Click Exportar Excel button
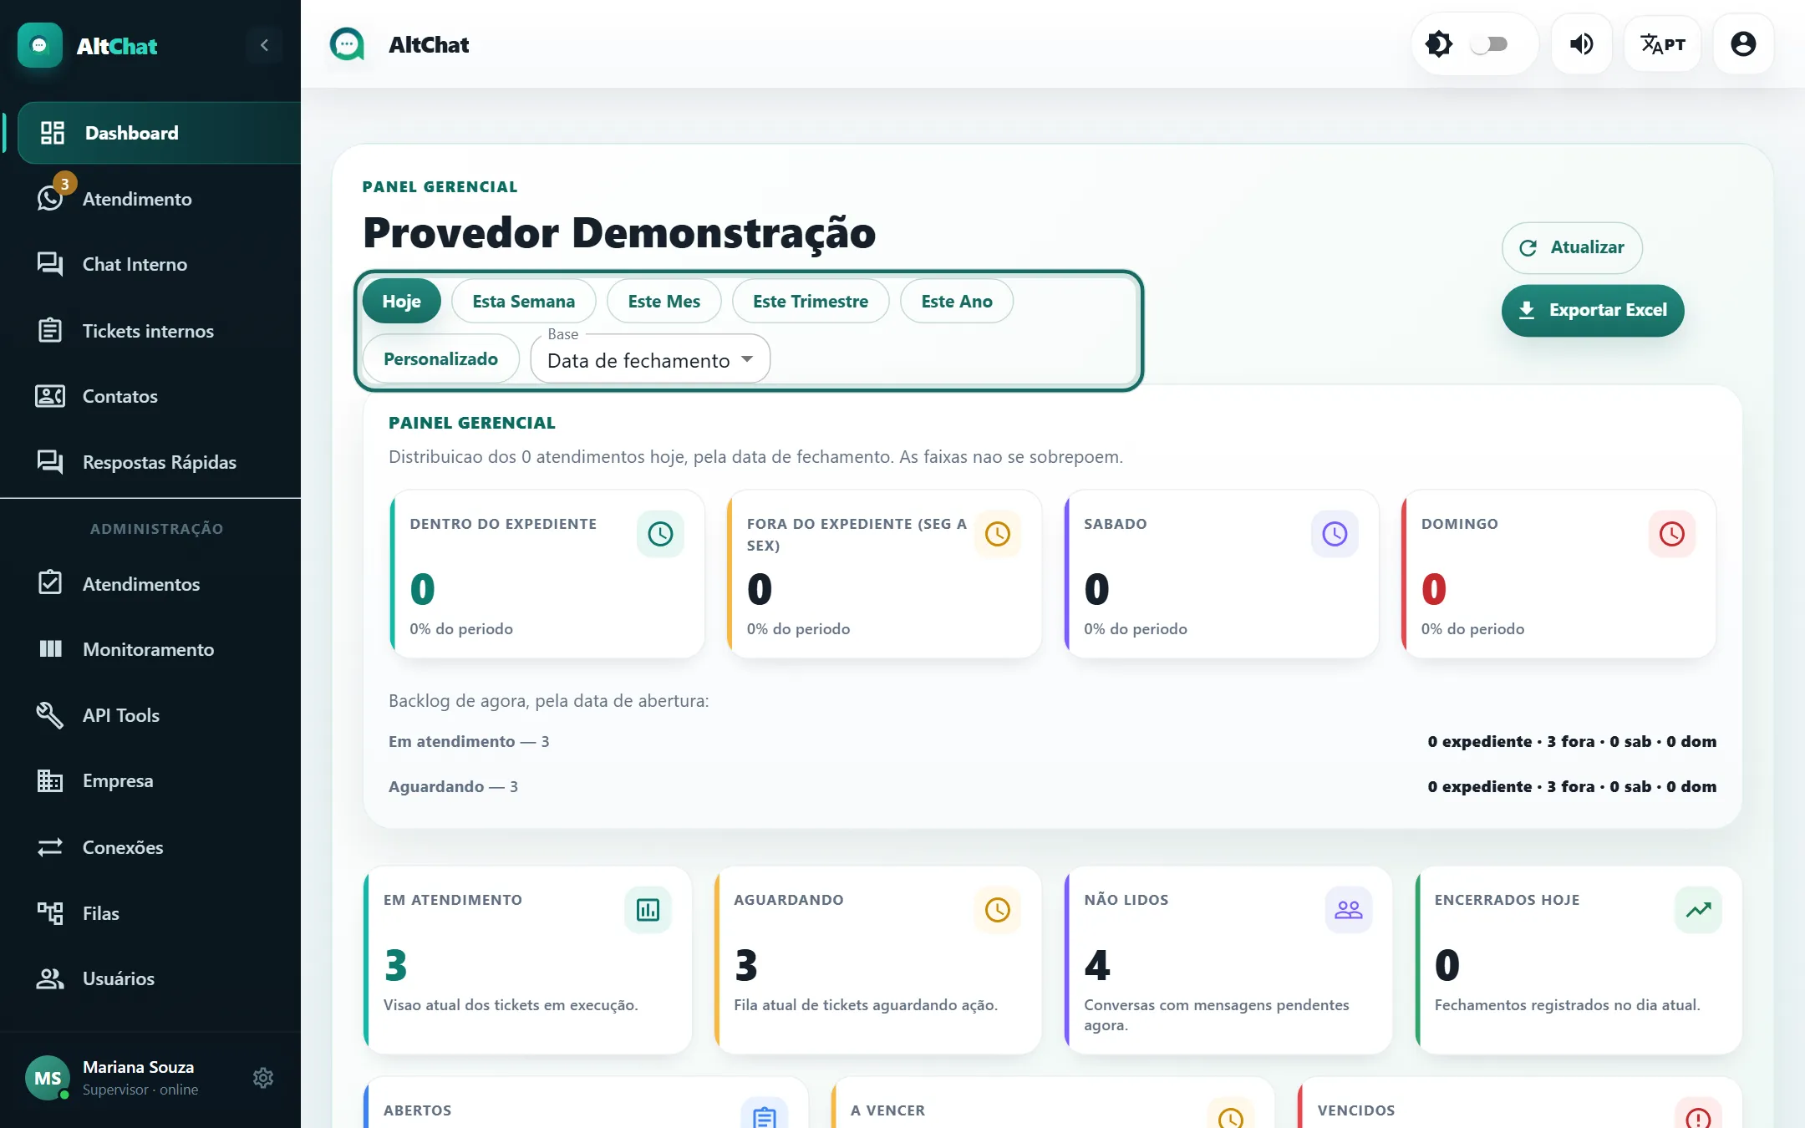Image resolution: width=1805 pixels, height=1128 pixels. click(1593, 310)
